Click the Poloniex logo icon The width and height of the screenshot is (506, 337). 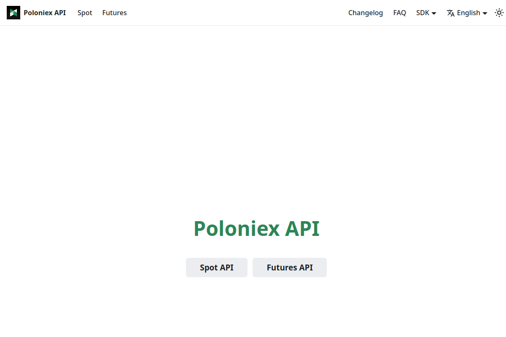tap(13, 13)
